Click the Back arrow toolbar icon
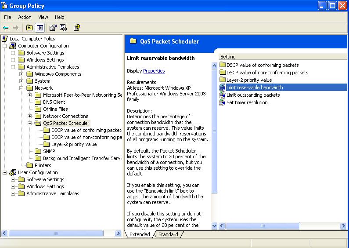Screen dimensions: 349x248 point(6,28)
